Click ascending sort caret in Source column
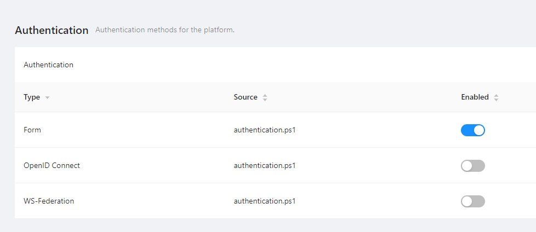The height and width of the screenshot is (232, 536). 265,95
